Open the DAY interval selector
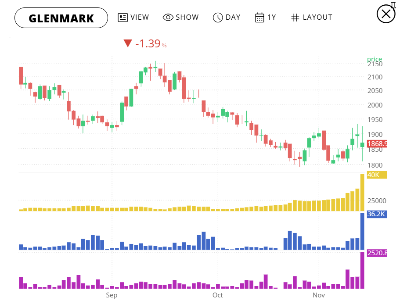Screen dimensions: 400x304 click(x=227, y=17)
